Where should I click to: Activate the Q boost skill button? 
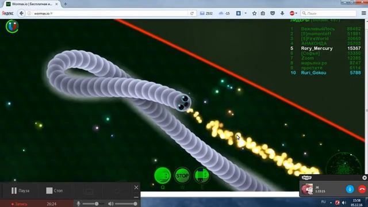[x=162, y=175]
